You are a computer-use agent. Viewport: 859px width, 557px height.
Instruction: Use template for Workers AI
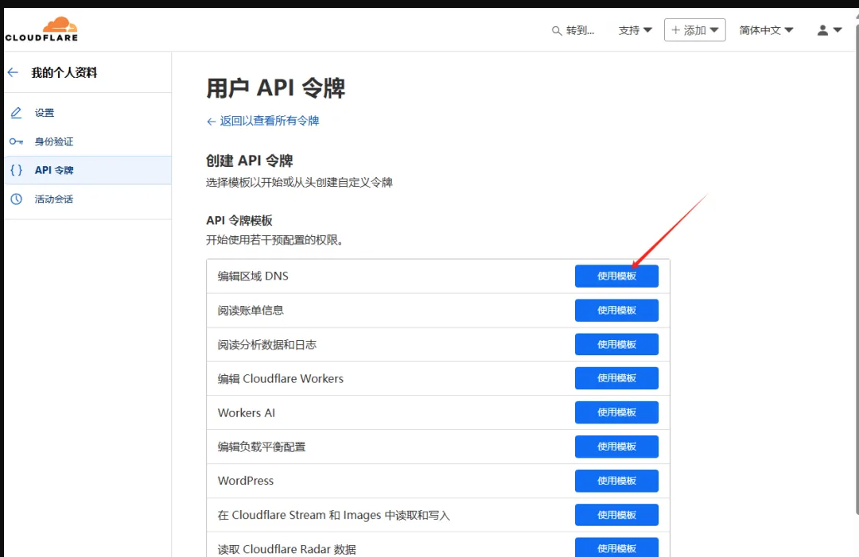[616, 412]
